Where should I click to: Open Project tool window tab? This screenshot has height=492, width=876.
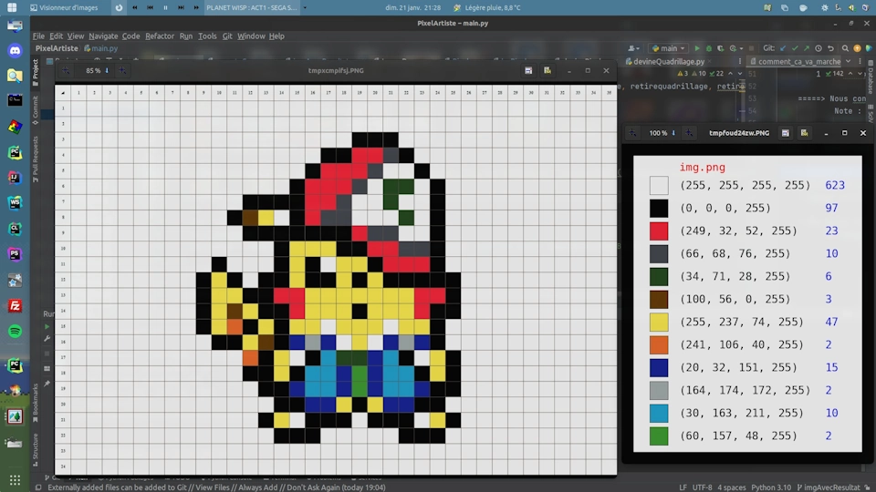36,73
